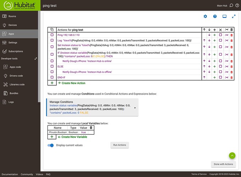The image size is (241, 177).
Task: Click the sidebar vertical scrollbar
Action: click(x=39, y=57)
